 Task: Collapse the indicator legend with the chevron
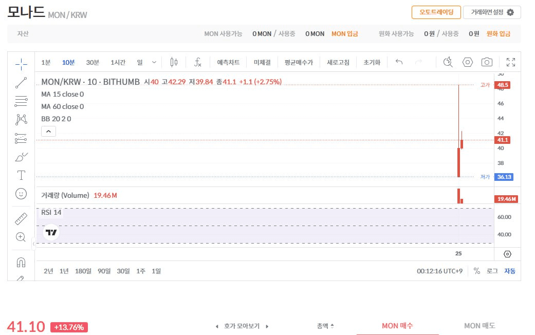click(x=48, y=131)
